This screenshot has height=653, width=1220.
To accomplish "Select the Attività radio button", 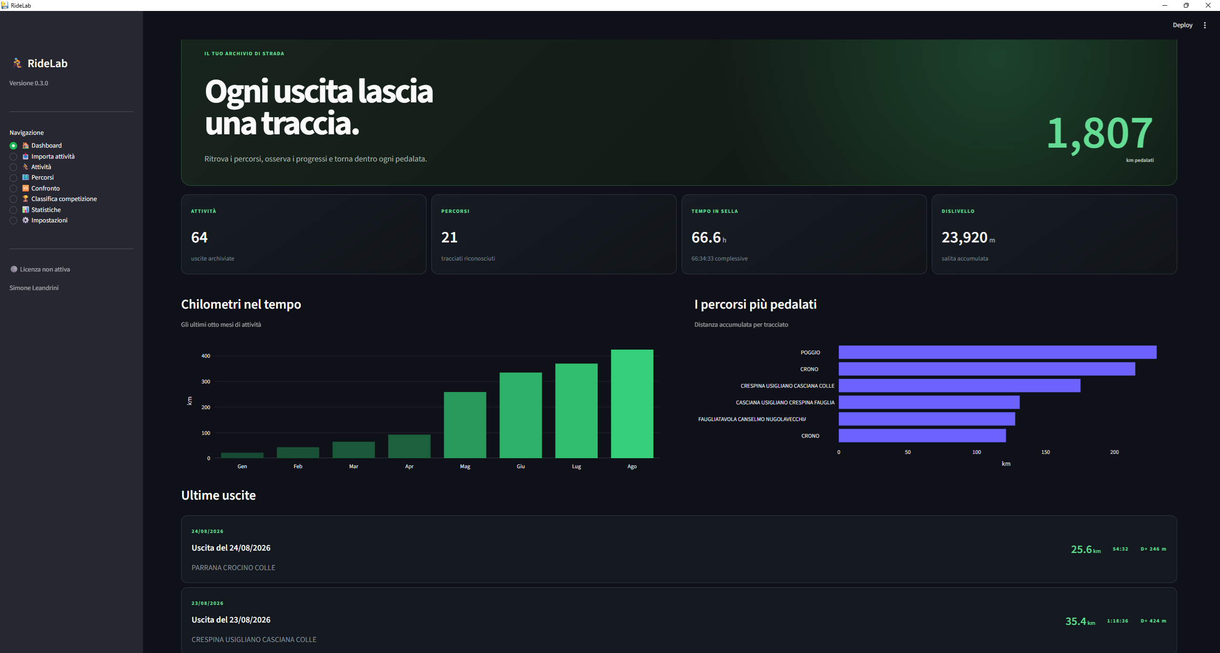I will tap(13, 167).
